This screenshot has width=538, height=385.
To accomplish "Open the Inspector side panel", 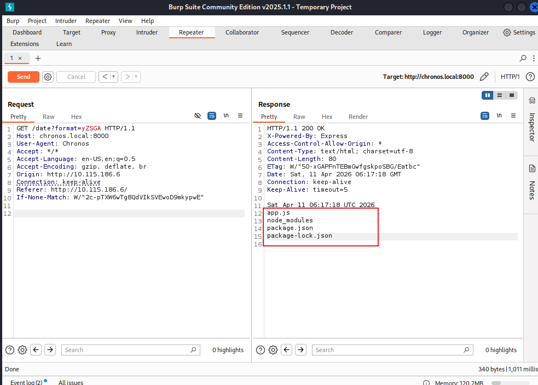I will pos(532,120).
